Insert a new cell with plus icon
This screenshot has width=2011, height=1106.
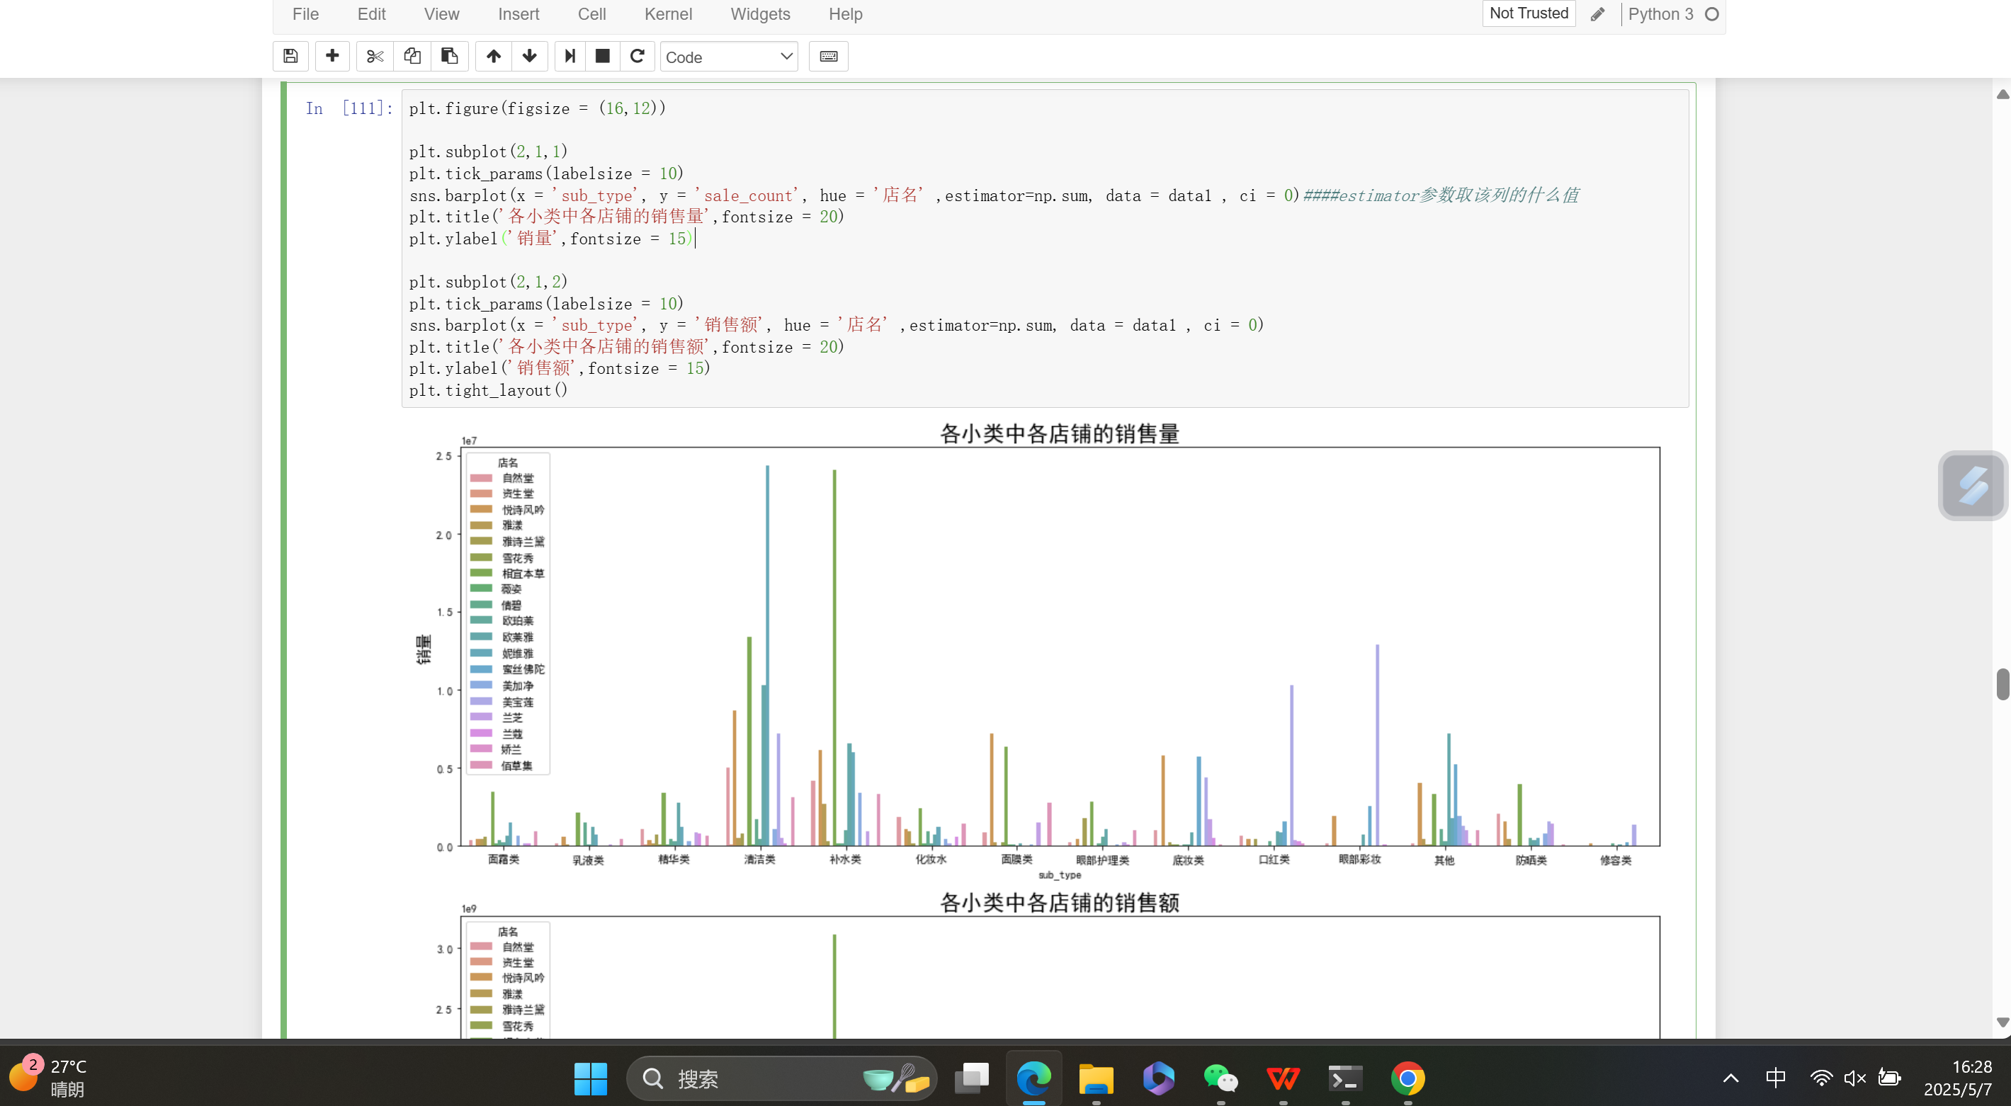332,56
